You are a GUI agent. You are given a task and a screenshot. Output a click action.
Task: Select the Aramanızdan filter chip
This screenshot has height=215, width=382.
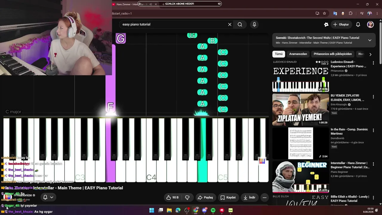click(x=298, y=54)
